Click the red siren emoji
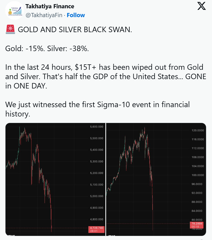The height and width of the screenshot is (240, 212). (x=10, y=30)
